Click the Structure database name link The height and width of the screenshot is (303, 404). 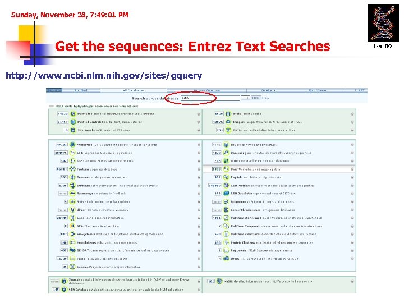pyautogui.click(x=85, y=186)
